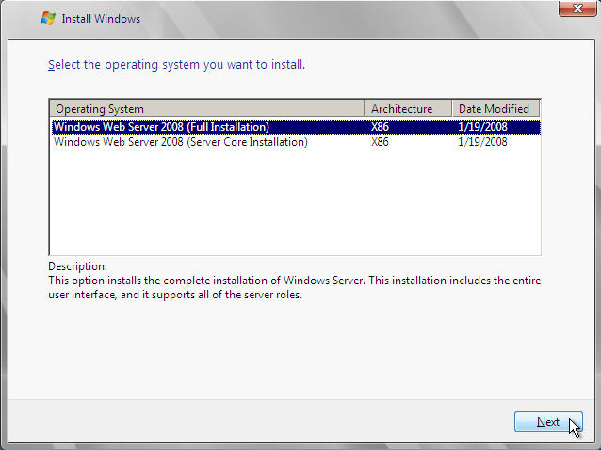Click X86 in the Server Core row
601x450 pixels.
pyautogui.click(x=380, y=142)
